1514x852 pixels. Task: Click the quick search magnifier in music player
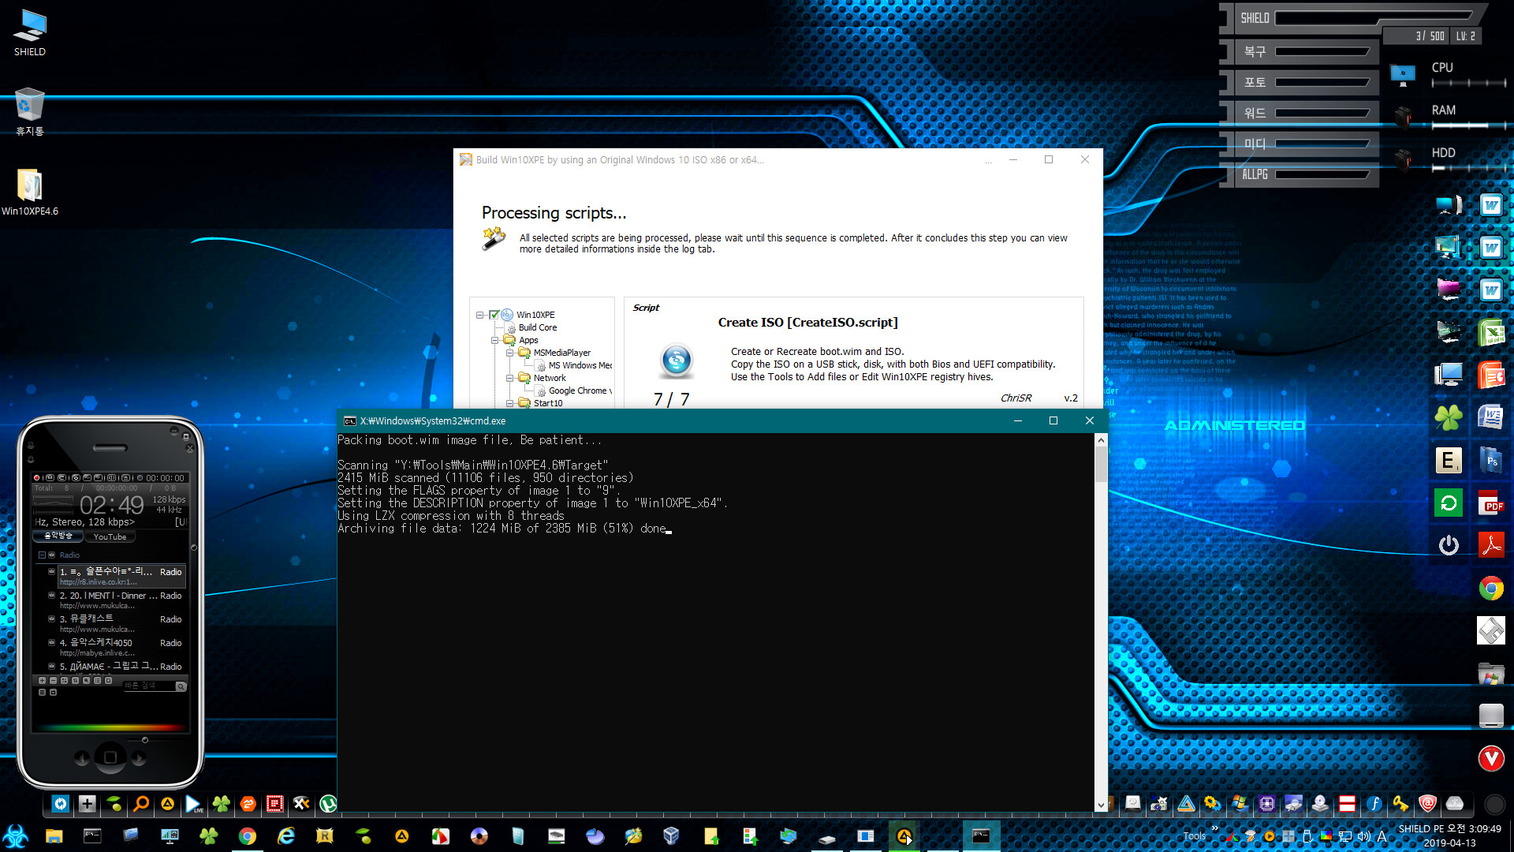click(x=181, y=686)
